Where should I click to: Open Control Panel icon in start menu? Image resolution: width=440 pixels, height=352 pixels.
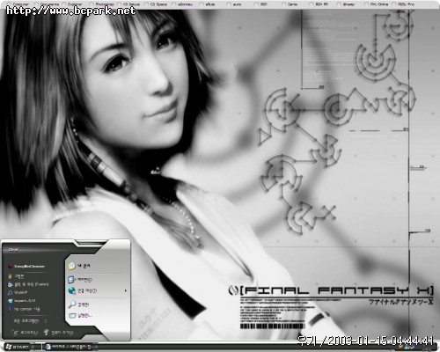pos(72,280)
